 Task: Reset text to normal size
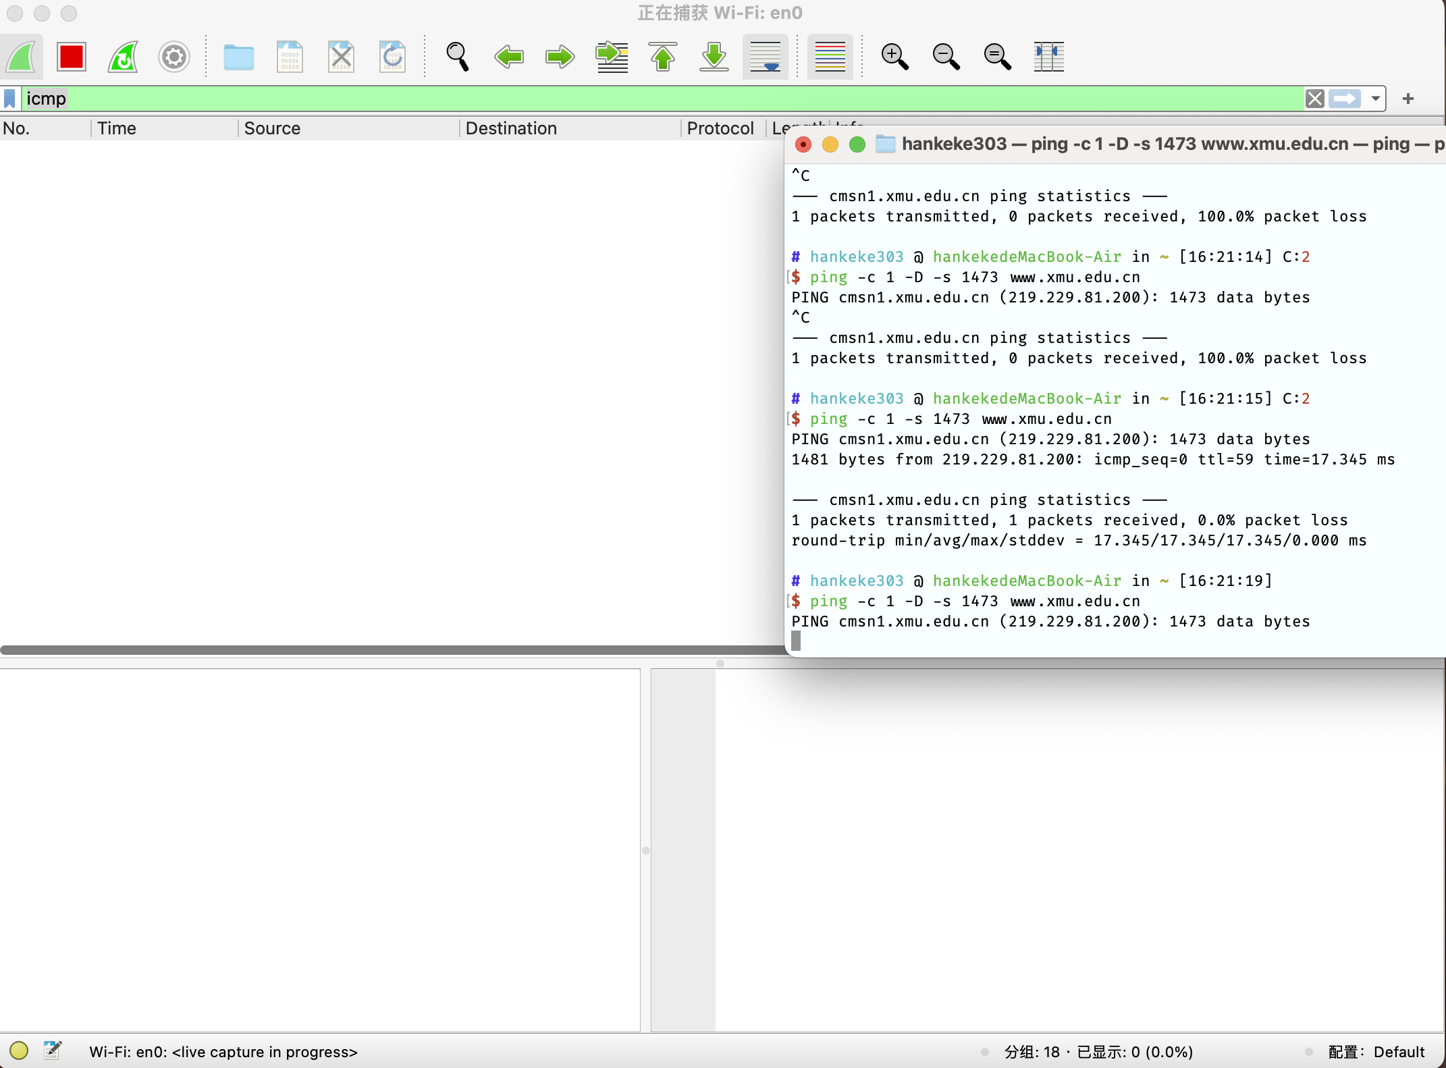click(998, 57)
